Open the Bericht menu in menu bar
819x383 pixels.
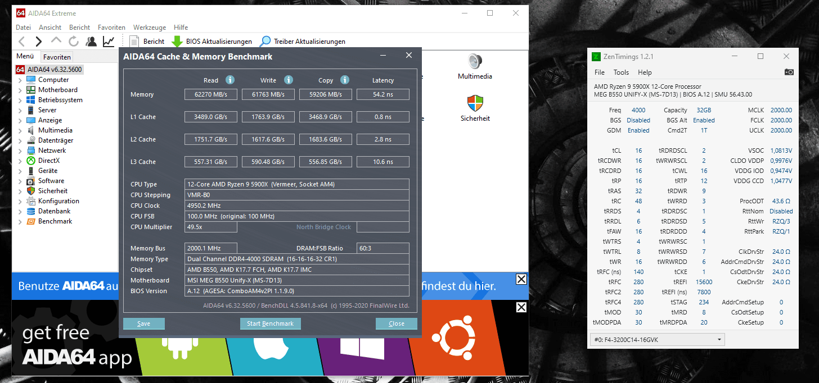(x=79, y=27)
